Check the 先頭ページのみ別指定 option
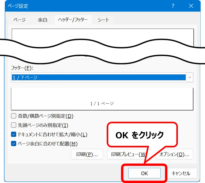Image resolution: width=205 pixels, height=183 pixels. (14, 125)
